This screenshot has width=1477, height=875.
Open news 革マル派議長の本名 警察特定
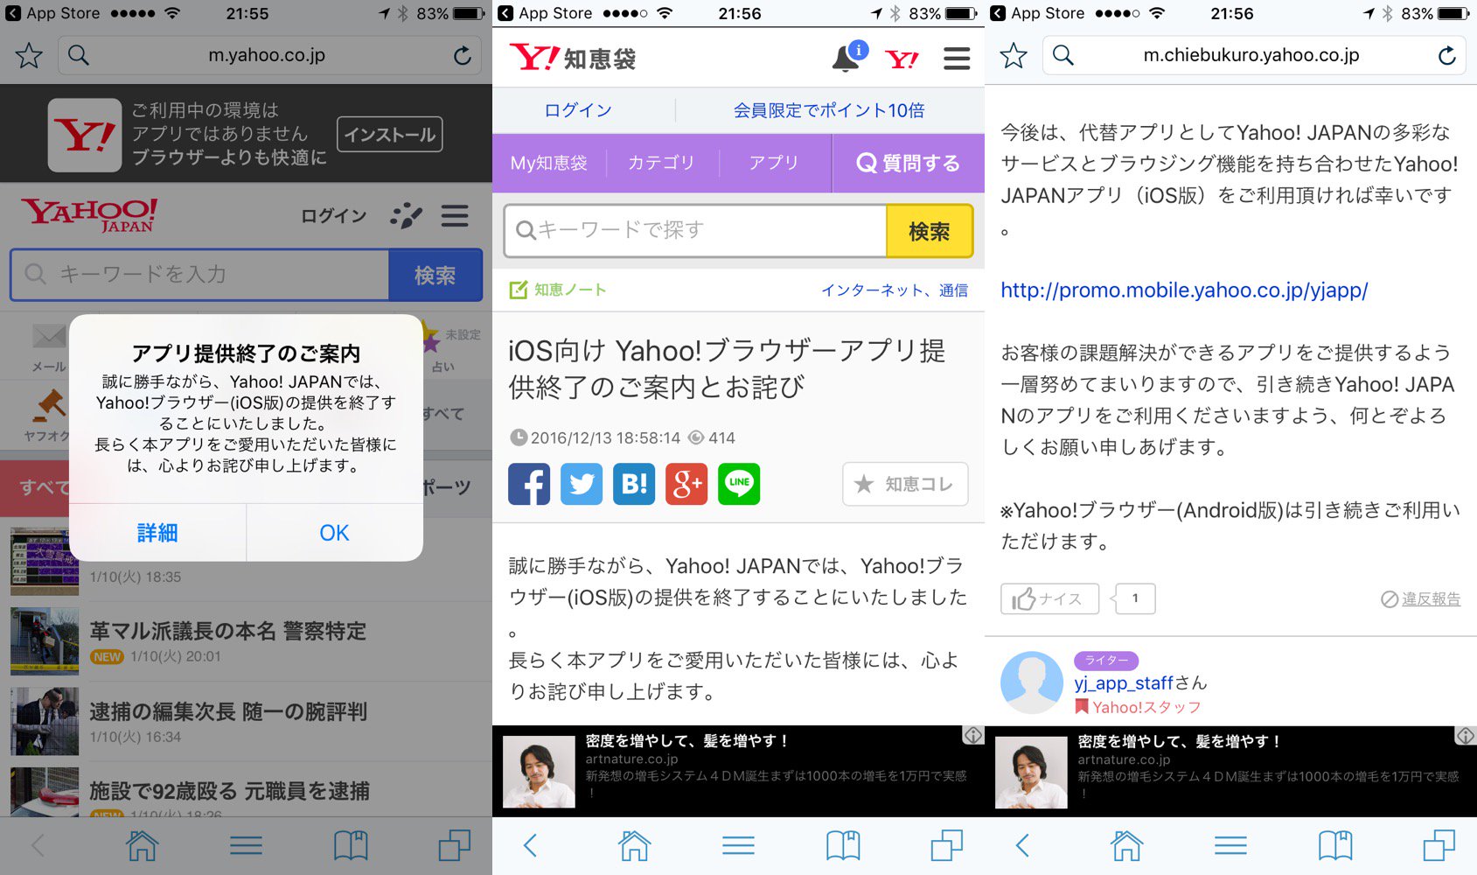pyautogui.click(x=227, y=631)
